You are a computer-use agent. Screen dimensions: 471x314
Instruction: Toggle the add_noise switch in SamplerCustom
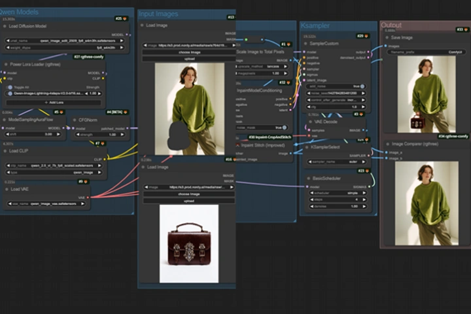361,86
